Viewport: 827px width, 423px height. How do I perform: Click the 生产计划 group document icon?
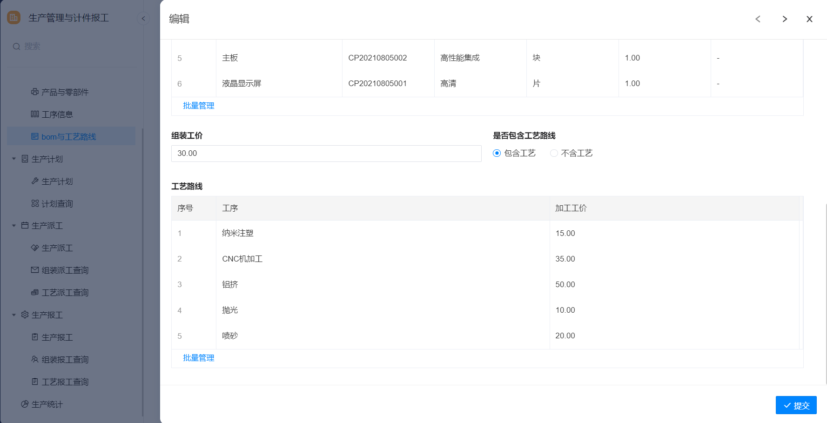[25, 159]
